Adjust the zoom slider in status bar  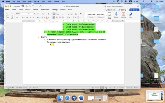[x=126, y=88]
